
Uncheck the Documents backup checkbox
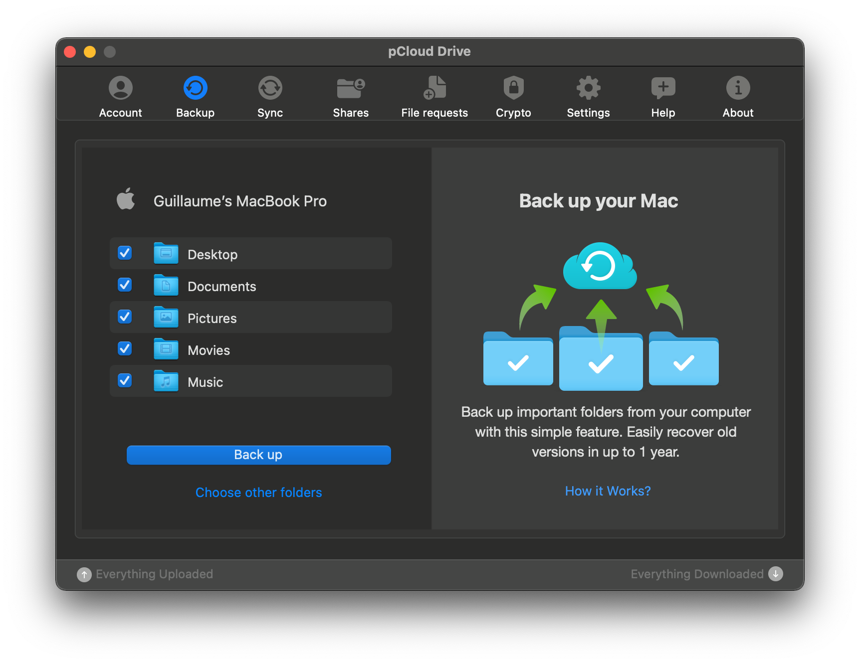125,285
